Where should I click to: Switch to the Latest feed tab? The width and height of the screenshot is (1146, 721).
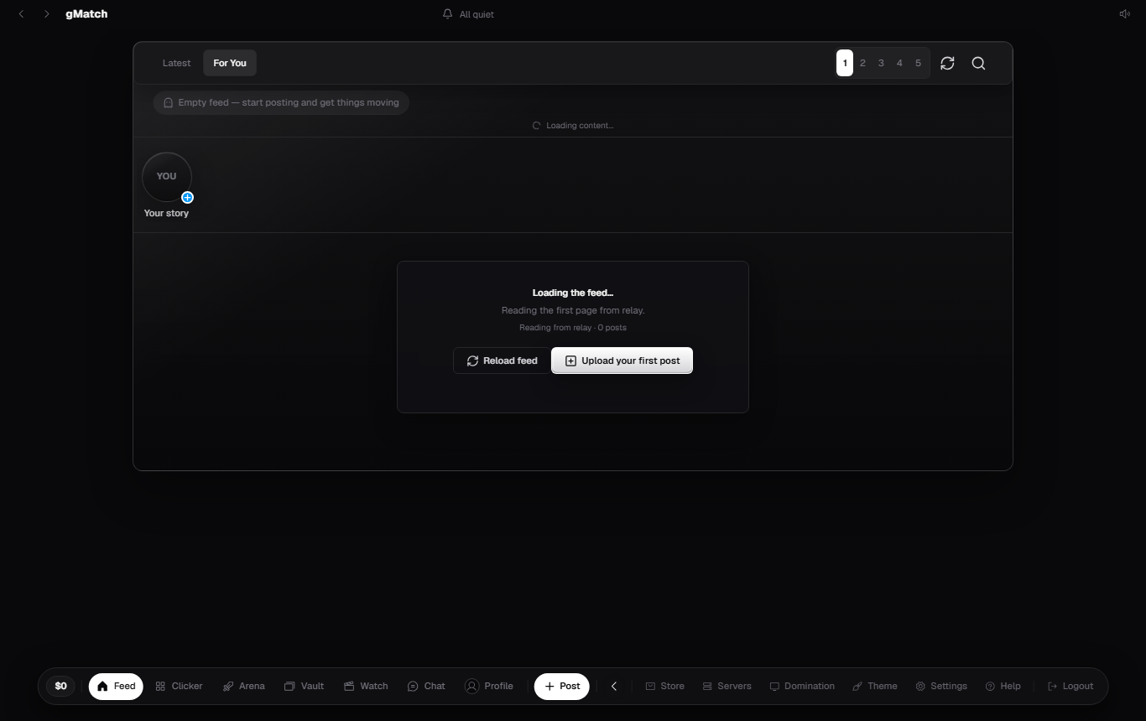(176, 63)
